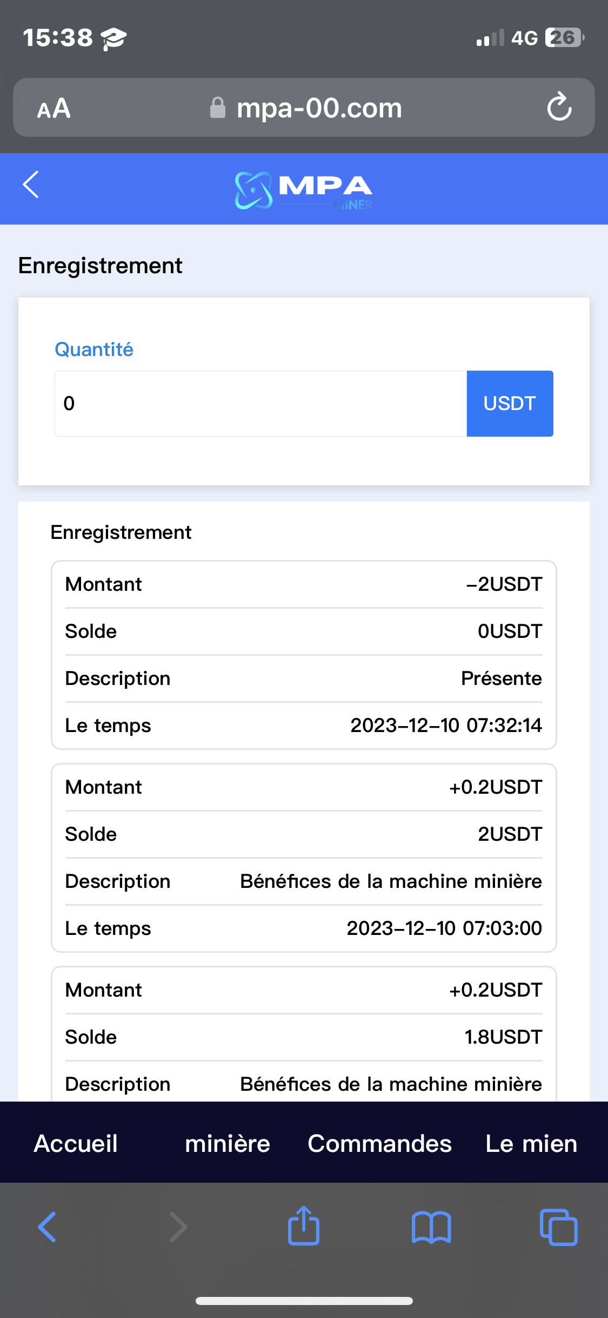Tap the mpa-00.com address bar

pos(319,108)
